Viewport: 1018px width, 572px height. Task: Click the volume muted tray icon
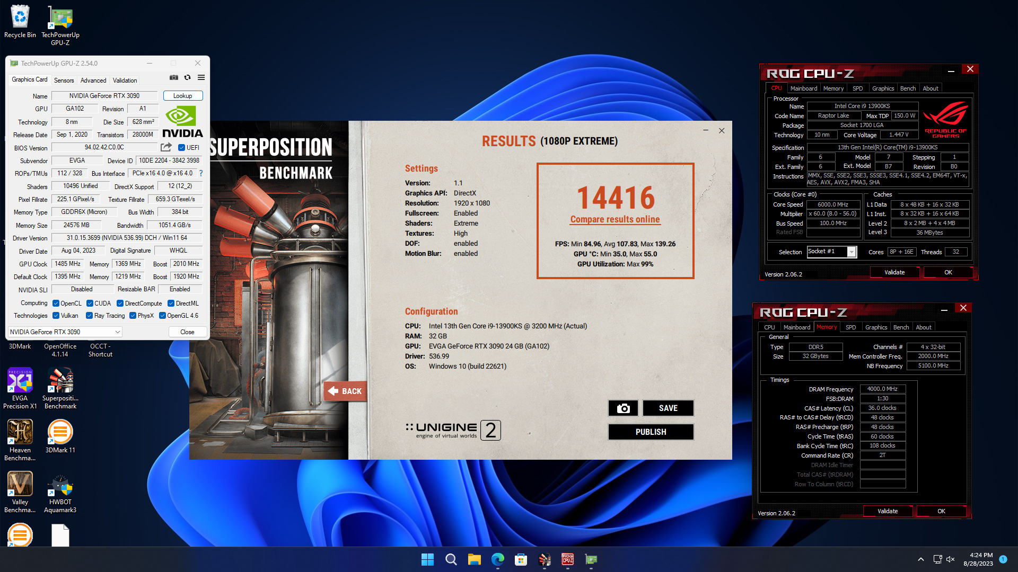(951, 559)
